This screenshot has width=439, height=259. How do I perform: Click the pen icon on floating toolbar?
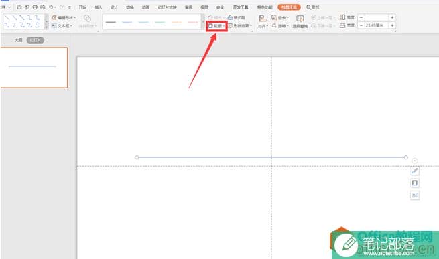(x=415, y=171)
